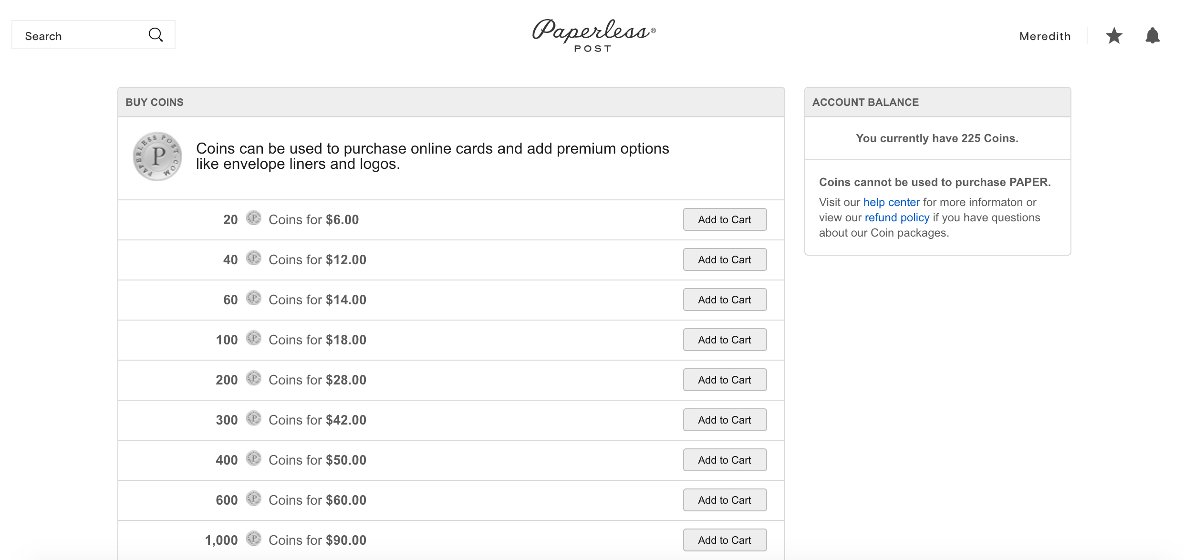This screenshot has width=1184, height=560.
Task: Click the '400' coin quantity
Action: [227, 460]
